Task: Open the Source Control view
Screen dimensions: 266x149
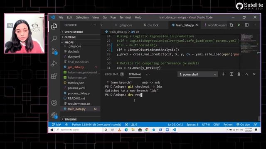Action: pyautogui.click(x=54, y=51)
